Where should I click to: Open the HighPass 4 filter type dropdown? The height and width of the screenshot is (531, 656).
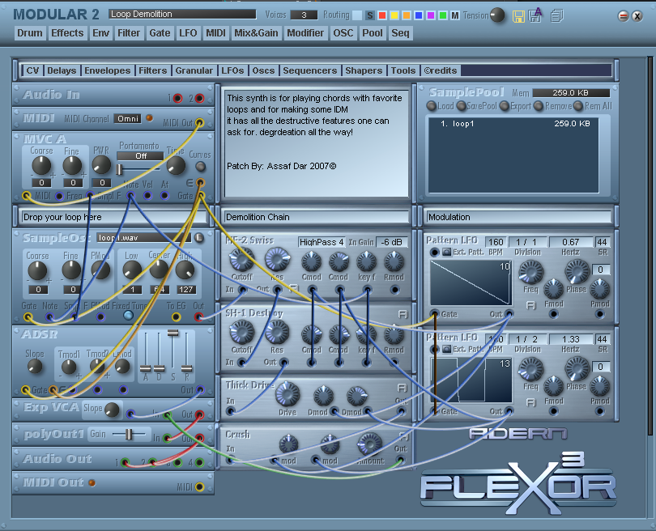pos(322,242)
